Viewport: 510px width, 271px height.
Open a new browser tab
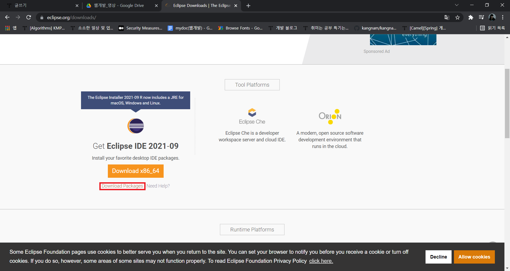tap(248, 6)
